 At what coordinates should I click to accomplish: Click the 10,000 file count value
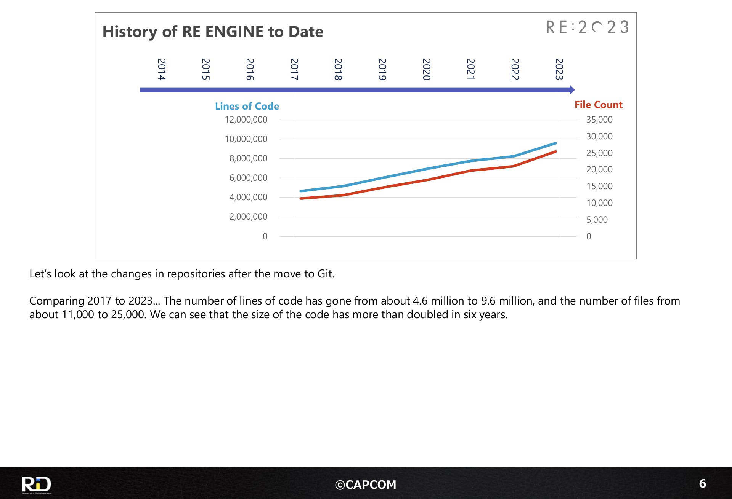599,203
